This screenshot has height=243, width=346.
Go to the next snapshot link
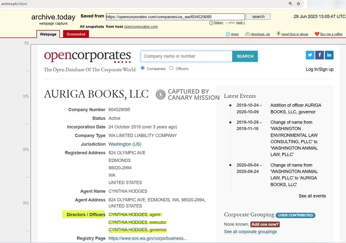240,22
